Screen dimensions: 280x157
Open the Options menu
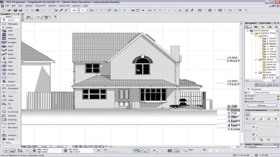(x=52, y=6)
